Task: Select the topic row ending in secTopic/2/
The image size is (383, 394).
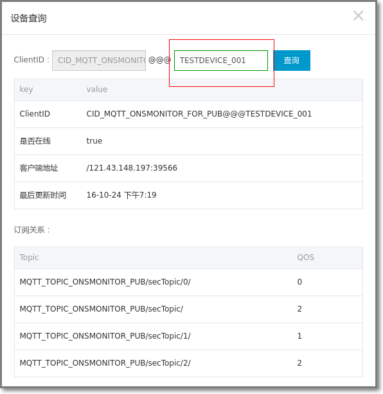Action: point(189,363)
